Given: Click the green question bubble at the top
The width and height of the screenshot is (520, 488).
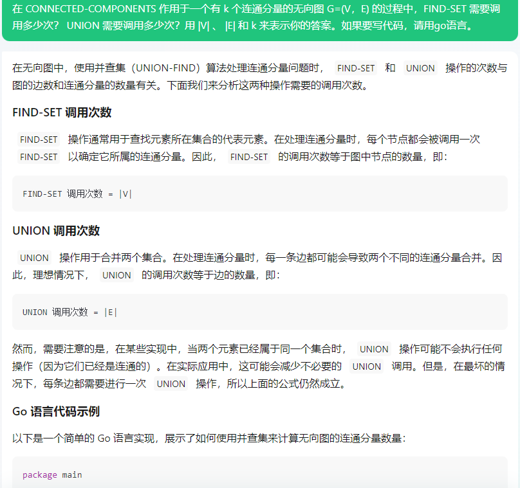Looking at the screenshot, I should [x=259, y=19].
